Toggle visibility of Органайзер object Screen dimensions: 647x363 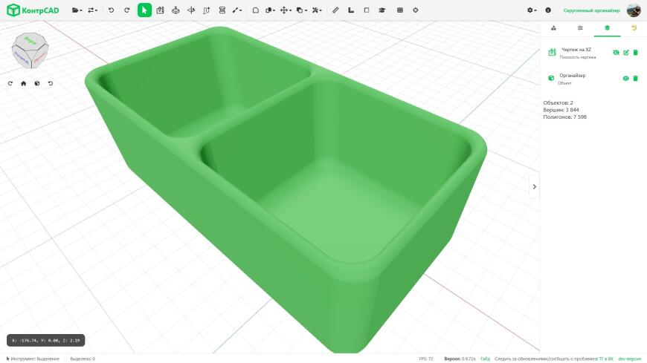pyautogui.click(x=625, y=78)
